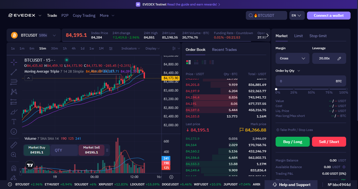The image size is (358, 189).
Task: Expand the Order by Qty selector
Action: pos(288,71)
